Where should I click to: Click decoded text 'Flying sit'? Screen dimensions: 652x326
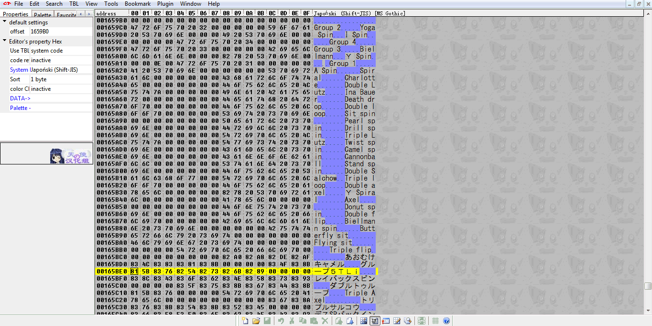pyautogui.click(x=333, y=243)
